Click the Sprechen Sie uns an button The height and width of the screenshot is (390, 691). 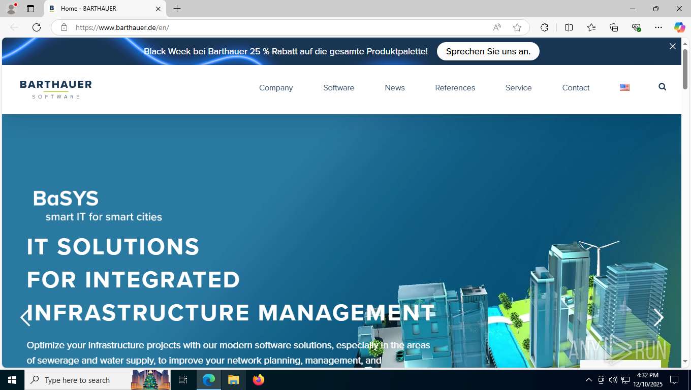(x=488, y=51)
